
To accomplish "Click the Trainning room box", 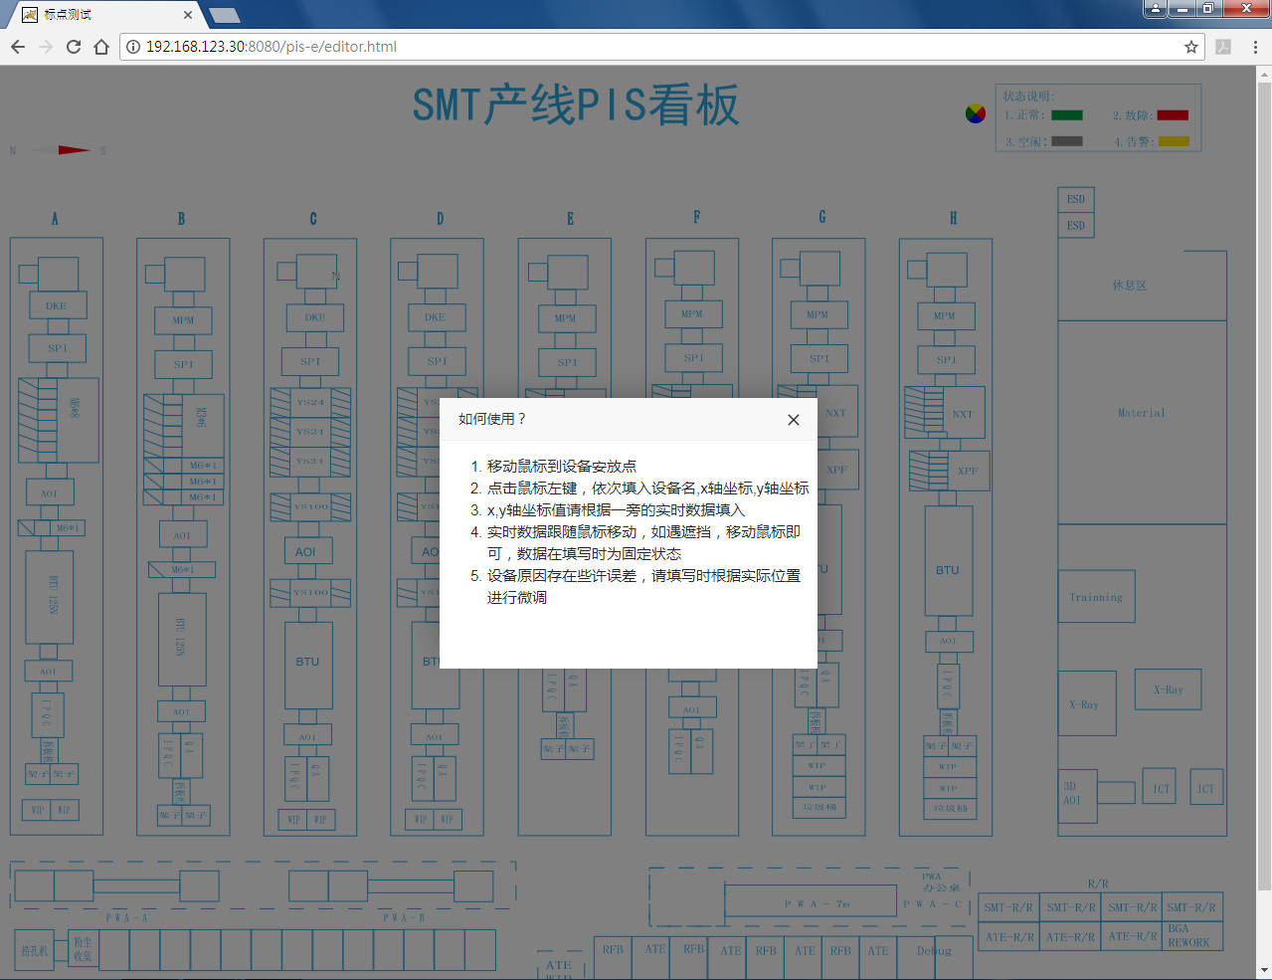I will coord(1096,597).
